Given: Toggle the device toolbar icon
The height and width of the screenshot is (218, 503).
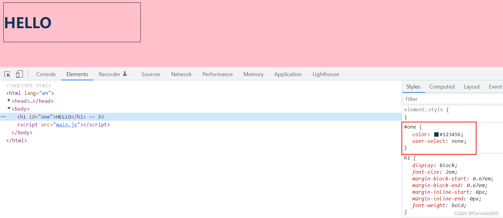Looking at the screenshot, I should 19,74.
